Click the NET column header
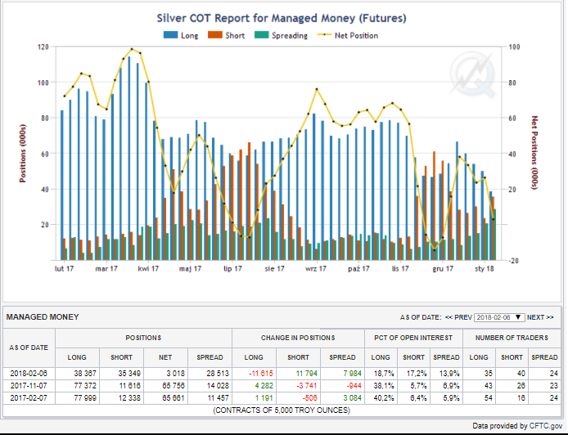Screen dimensions: 568x435 pos(165,357)
